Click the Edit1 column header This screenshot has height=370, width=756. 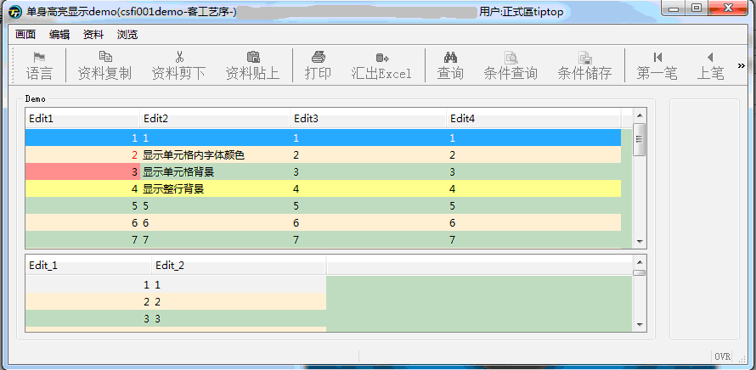click(x=82, y=119)
